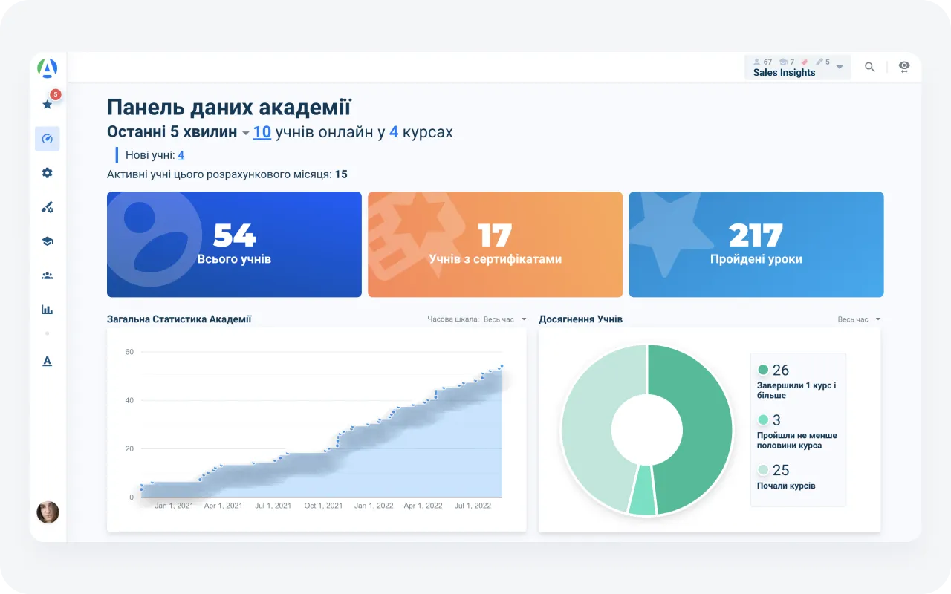Toggle the preview eye icon in header
This screenshot has height=594, width=951.
pos(903,67)
